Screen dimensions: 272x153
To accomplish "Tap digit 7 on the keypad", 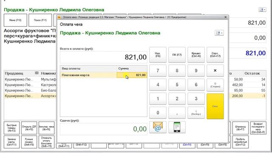I will (x=158, y=71).
